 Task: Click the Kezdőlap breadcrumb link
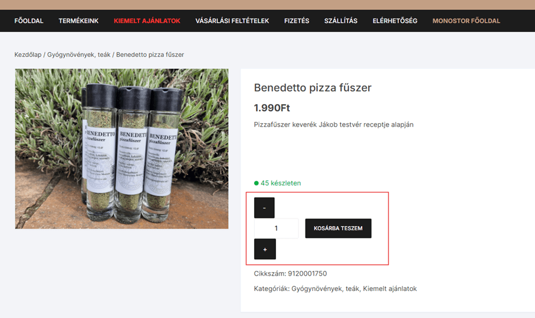coord(28,55)
